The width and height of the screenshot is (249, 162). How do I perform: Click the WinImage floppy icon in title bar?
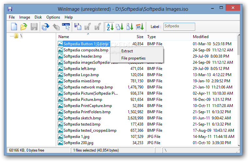10,9
